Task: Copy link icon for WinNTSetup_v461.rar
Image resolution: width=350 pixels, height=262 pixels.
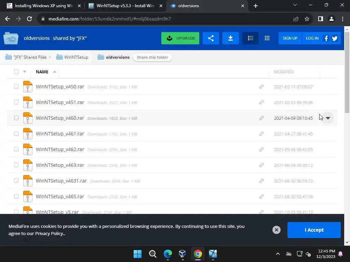Action: (x=261, y=134)
